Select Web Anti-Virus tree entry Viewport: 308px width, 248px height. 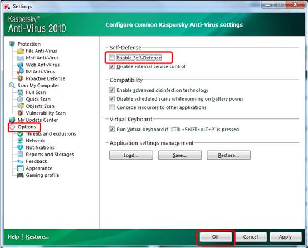coord(43,65)
